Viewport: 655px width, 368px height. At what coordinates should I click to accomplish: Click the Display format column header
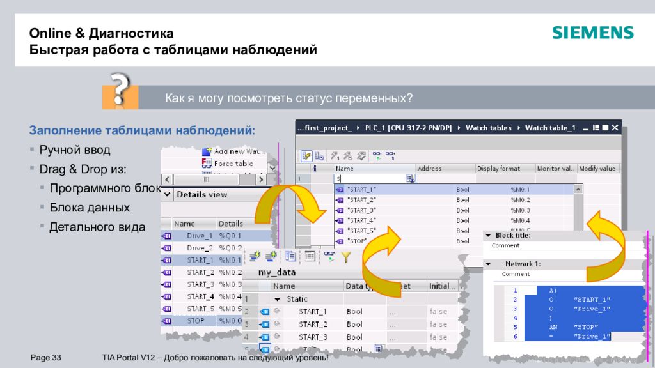point(498,169)
